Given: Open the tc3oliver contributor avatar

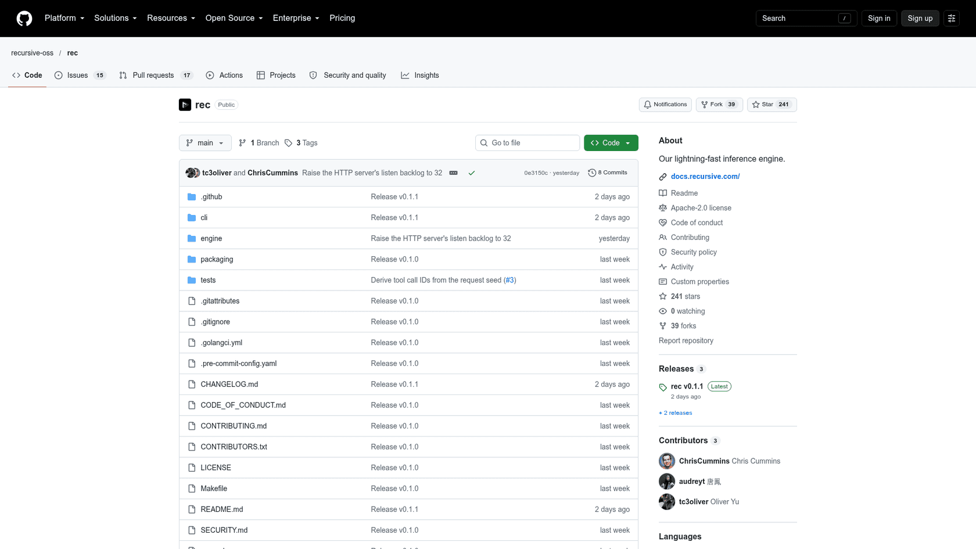Looking at the screenshot, I should [667, 502].
